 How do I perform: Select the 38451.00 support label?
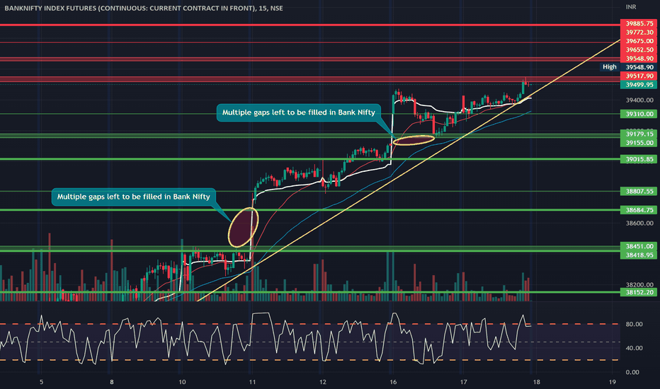[639, 246]
